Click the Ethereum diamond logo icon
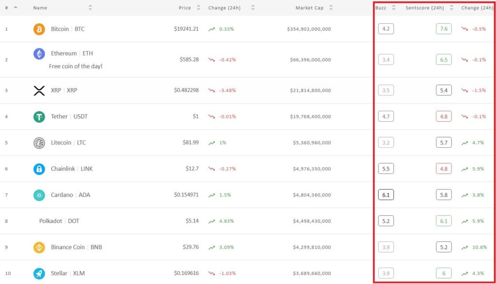 point(39,54)
